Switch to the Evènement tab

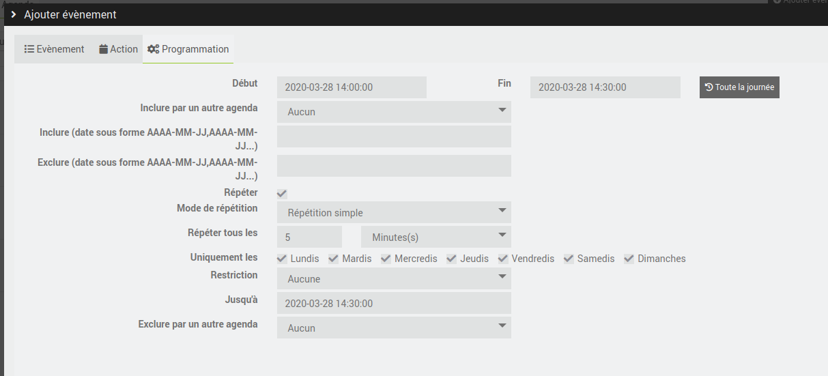(55, 49)
